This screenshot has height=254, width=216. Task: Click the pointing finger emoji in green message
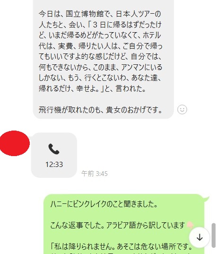point(190,225)
